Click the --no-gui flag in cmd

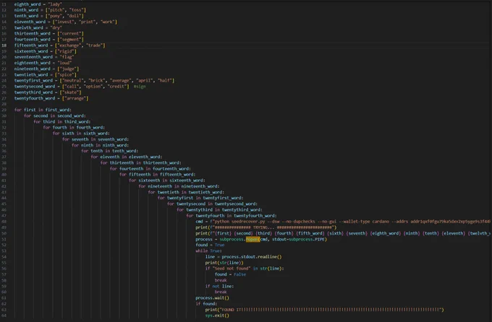(x=327, y=222)
